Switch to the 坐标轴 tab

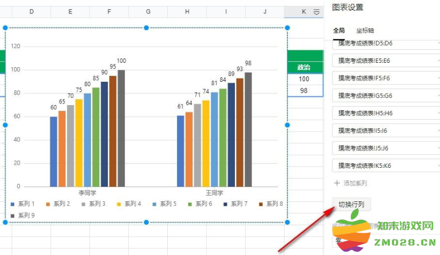(365, 31)
